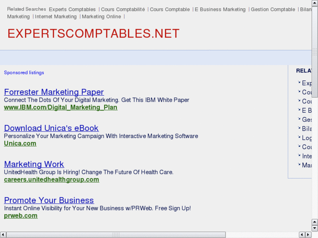Select Cours Comptable related search
The image size is (318, 238).
170,10
